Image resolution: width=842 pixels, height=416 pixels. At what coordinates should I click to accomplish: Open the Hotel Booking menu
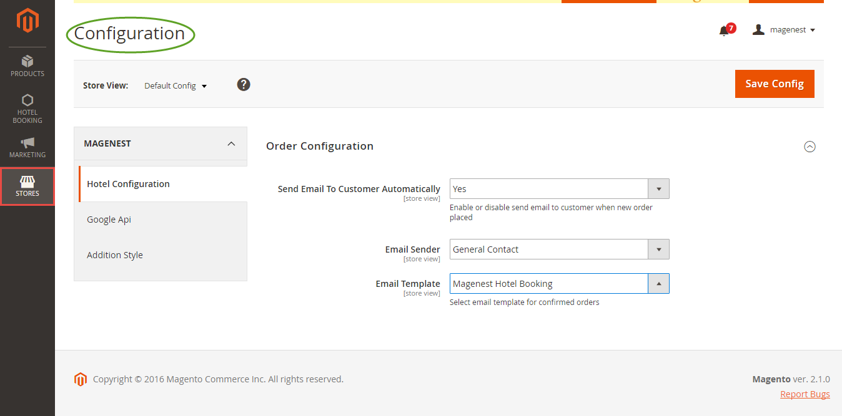coord(27,109)
